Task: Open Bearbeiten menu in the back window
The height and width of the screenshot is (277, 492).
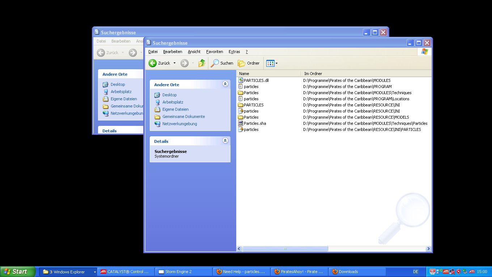Action: click(x=121, y=41)
